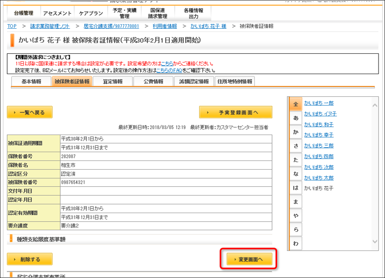Select the な index filter
The width and height of the screenshot is (385, 278).
(x=296, y=174)
